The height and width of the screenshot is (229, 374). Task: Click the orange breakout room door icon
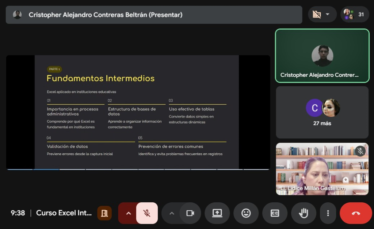click(x=104, y=213)
